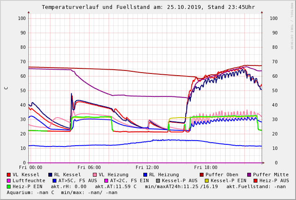Click the red VL Kessel legend swatch
The width and height of the screenshot is (296, 200).
(x=9, y=175)
